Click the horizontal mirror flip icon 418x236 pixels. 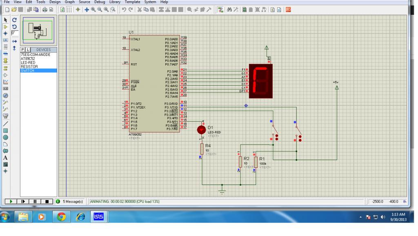(x=15, y=41)
